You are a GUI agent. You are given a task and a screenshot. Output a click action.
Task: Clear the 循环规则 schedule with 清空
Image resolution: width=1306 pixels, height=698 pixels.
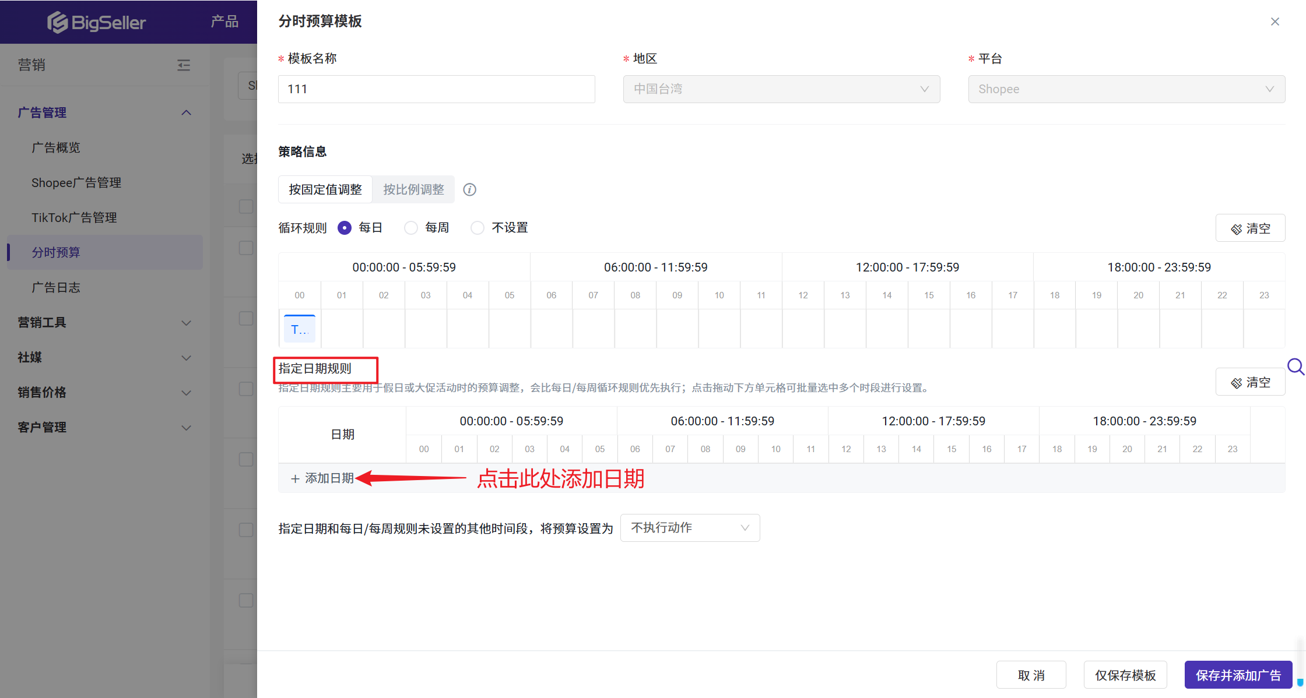tap(1250, 228)
